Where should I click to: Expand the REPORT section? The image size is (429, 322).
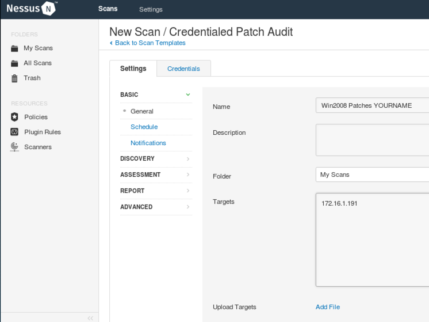(188, 191)
